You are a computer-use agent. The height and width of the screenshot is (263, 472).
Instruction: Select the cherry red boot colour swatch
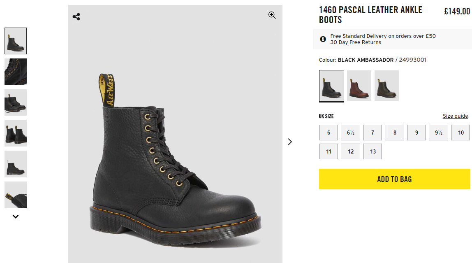tap(359, 86)
